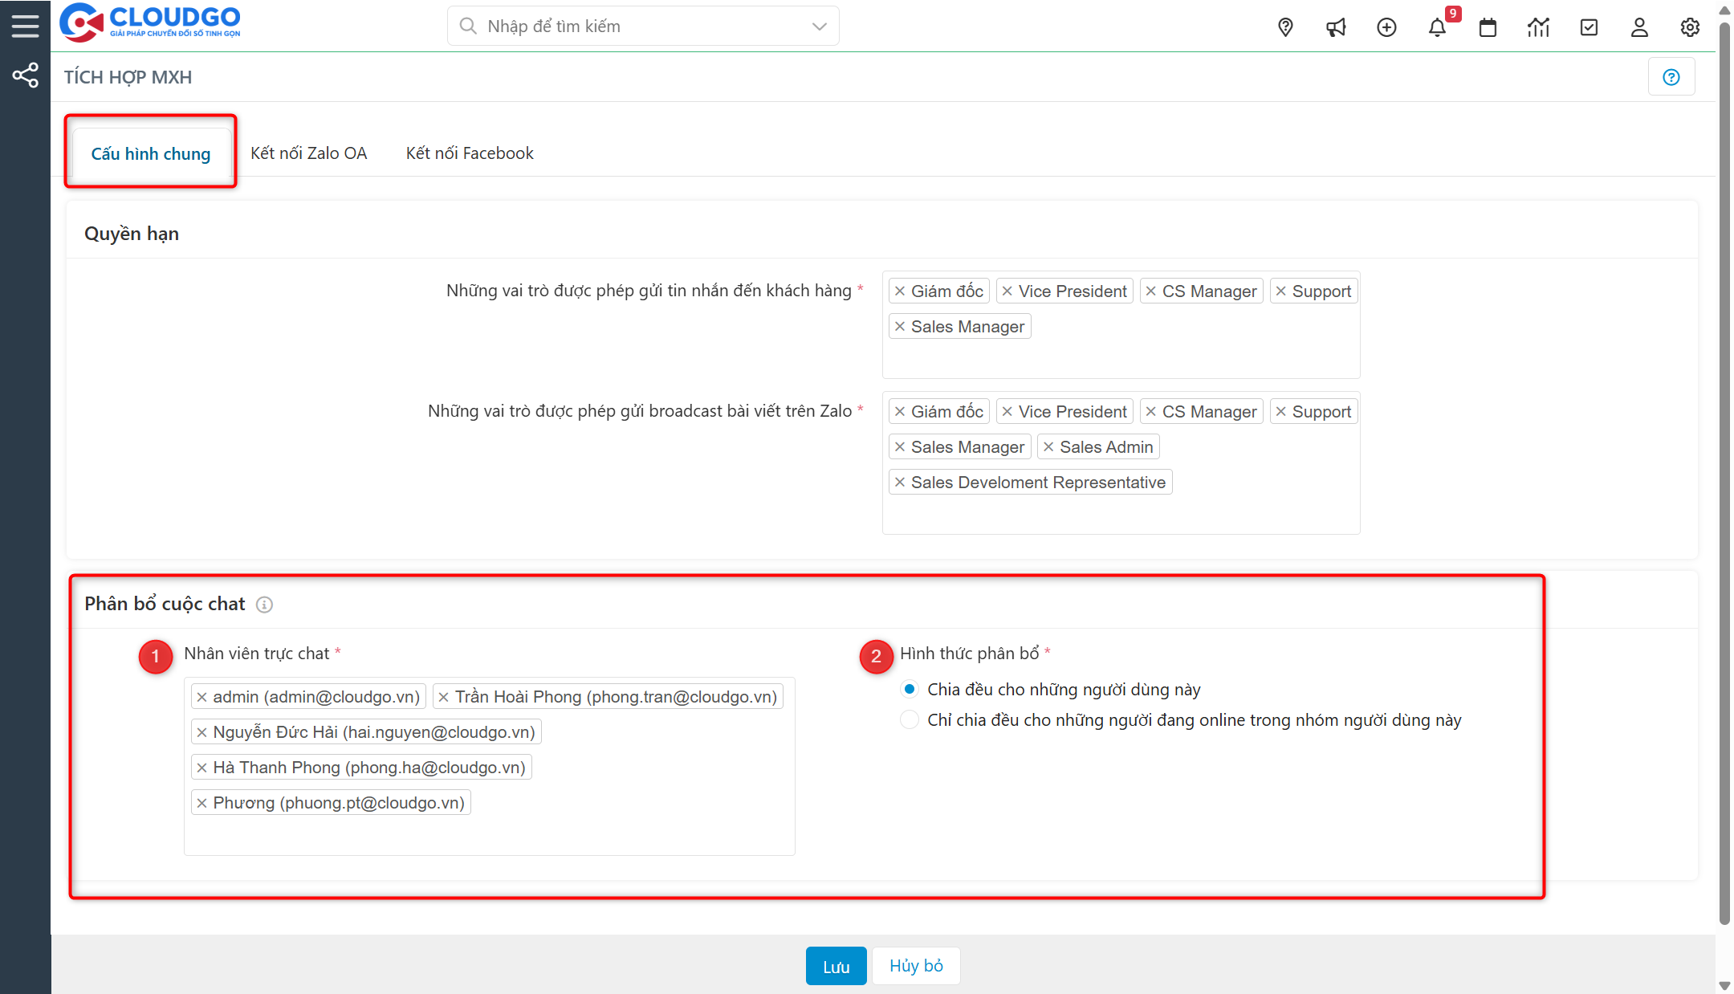Switch to the Kết nối Facebook tab

[x=470, y=153]
